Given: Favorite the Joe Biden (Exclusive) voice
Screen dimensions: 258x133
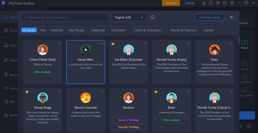Looking at the screenshot, I should [x=145, y=43].
